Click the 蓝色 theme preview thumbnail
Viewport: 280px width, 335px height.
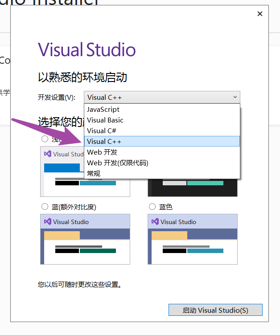pos(193,239)
